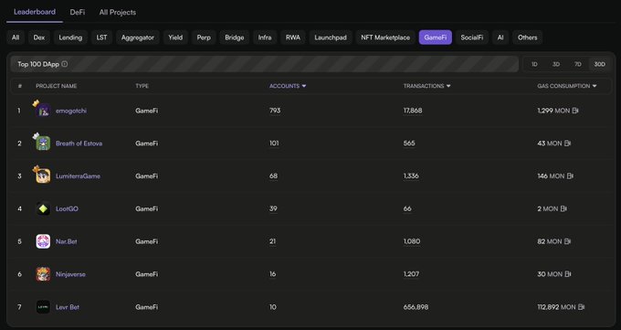Filter by the NFT Marketplace category
This screenshot has height=330, width=621.
[x=385, y=37]
